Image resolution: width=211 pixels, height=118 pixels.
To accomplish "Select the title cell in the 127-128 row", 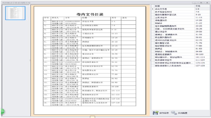I will click(x=174, y=66).
